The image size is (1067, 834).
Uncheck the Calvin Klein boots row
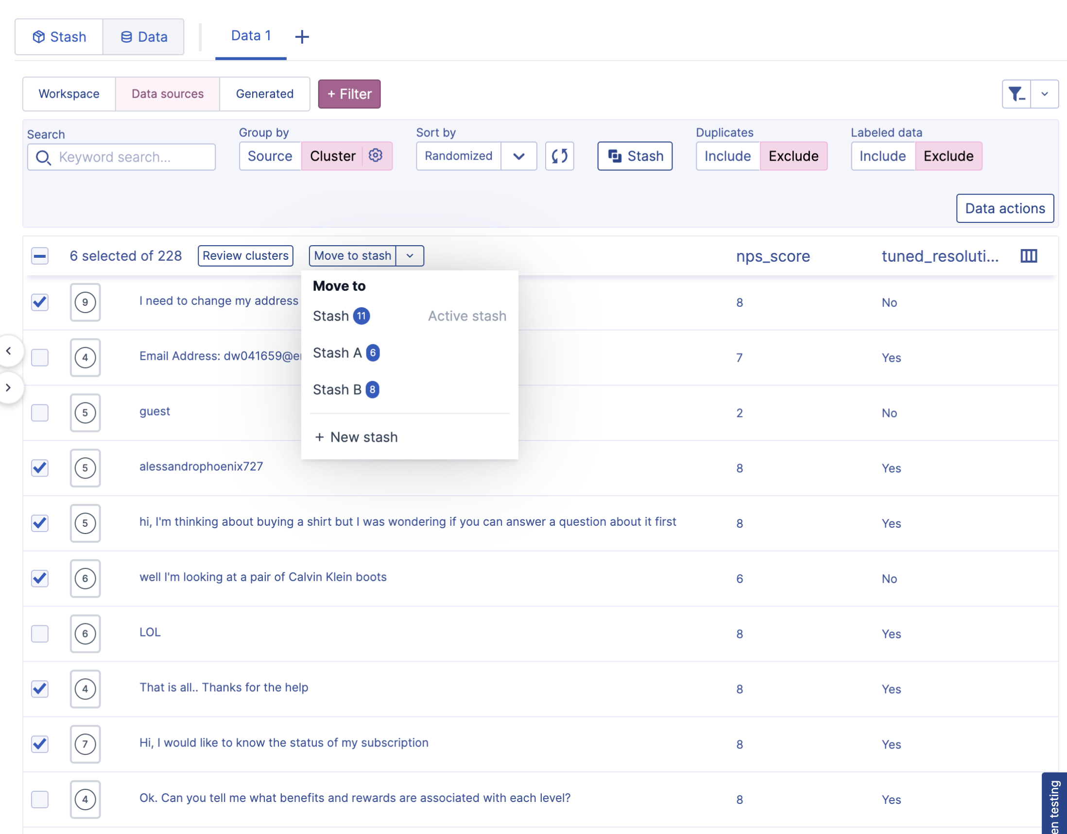[39, 579]
